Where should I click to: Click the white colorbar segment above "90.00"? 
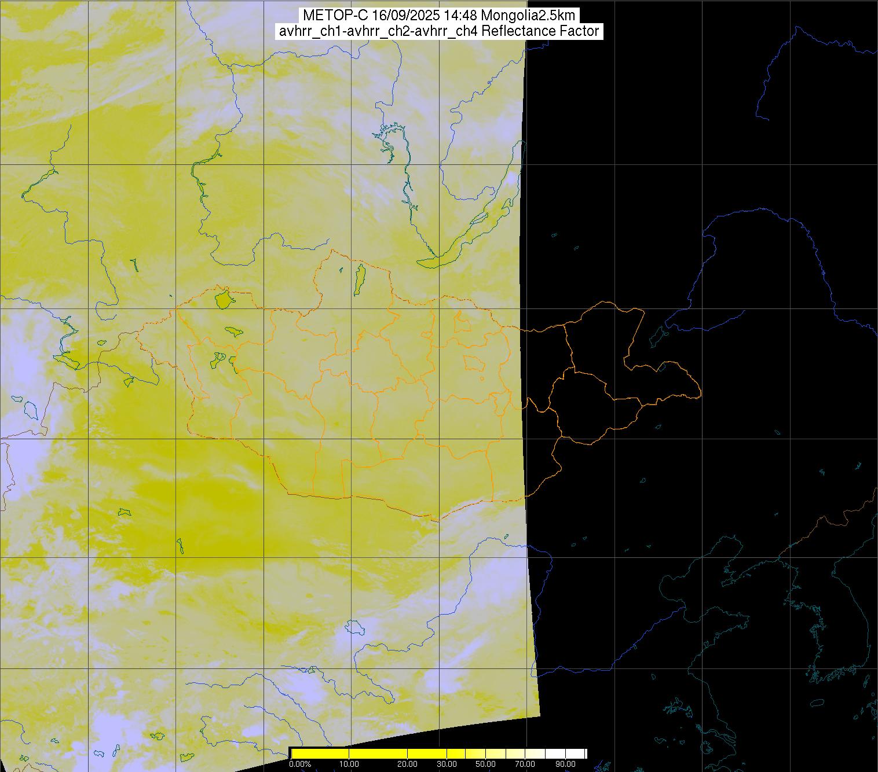click(x=575, y=753)
